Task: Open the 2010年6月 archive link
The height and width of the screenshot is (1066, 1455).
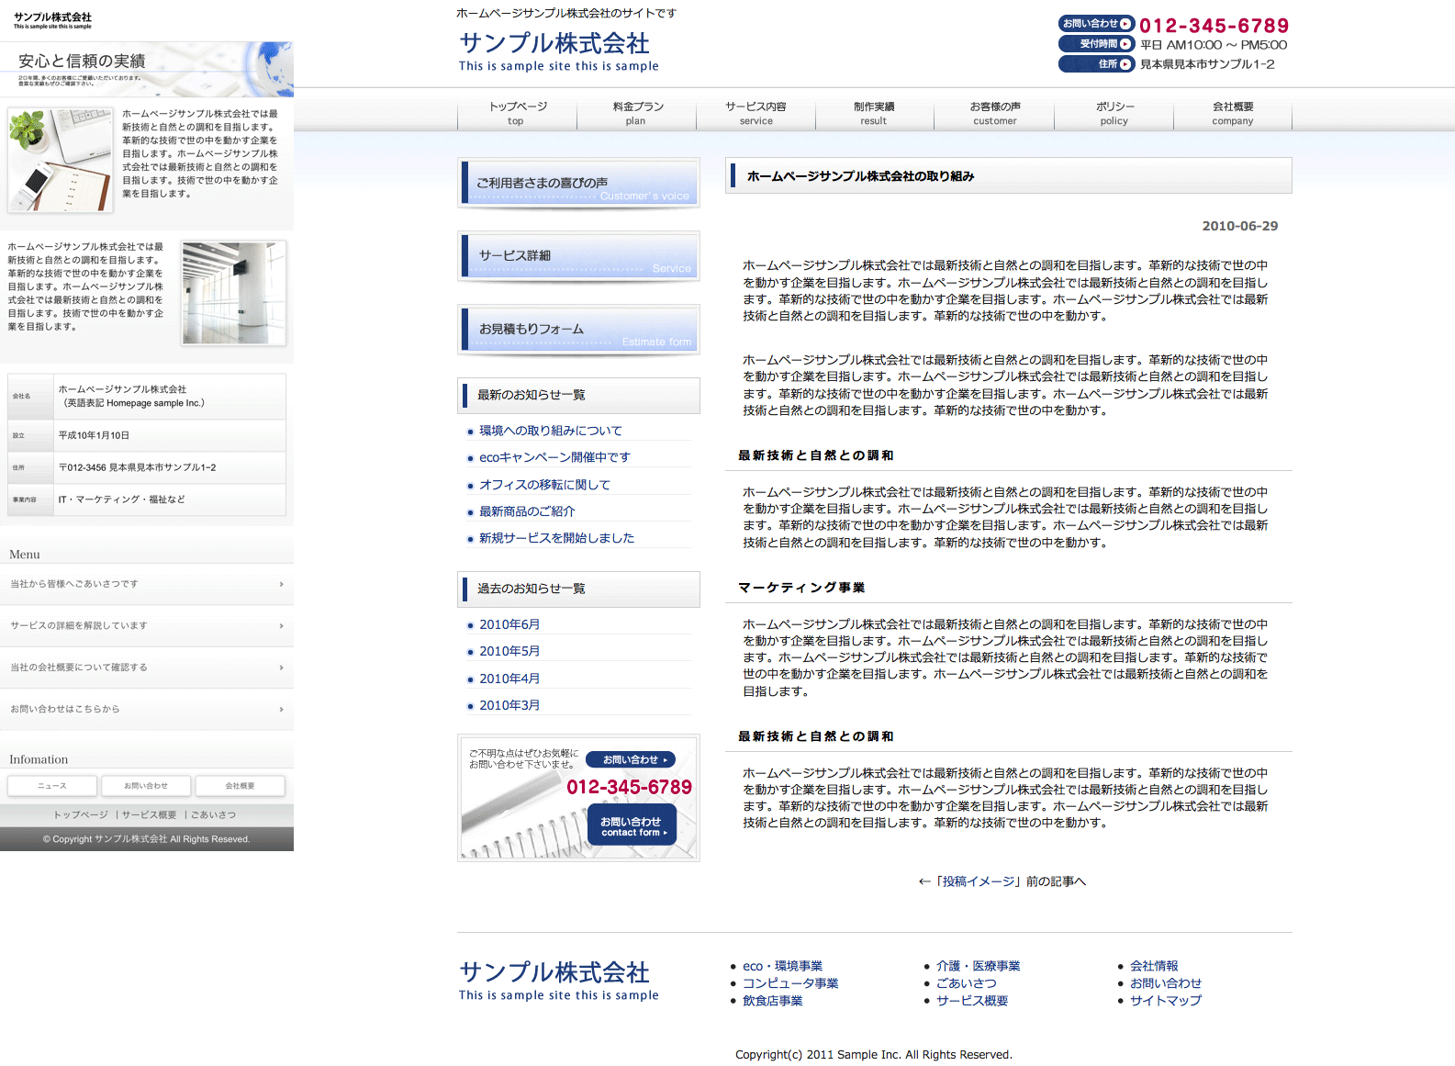Action: 509,624
